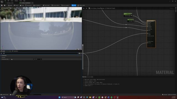
Task: Click the Save material icon in toolbar
Action: (2, 5)
